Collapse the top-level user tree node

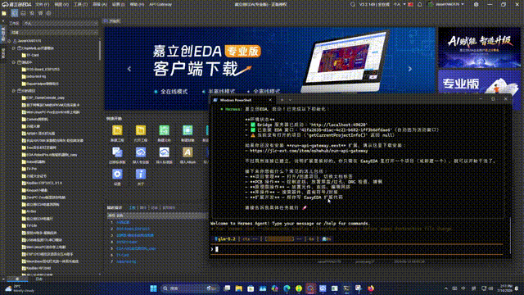point(9,41)
